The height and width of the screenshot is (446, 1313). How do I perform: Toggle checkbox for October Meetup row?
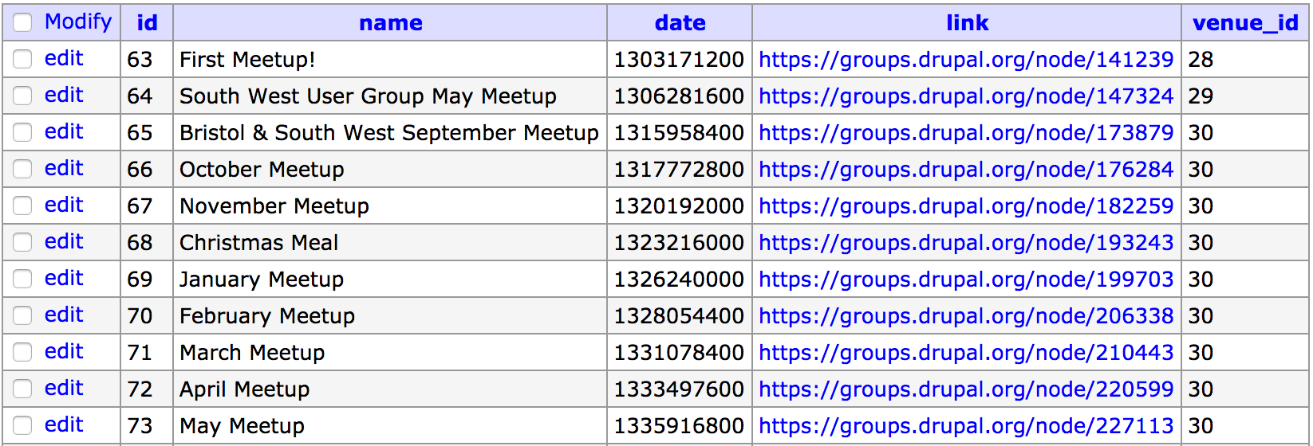[x=22, y=169]
